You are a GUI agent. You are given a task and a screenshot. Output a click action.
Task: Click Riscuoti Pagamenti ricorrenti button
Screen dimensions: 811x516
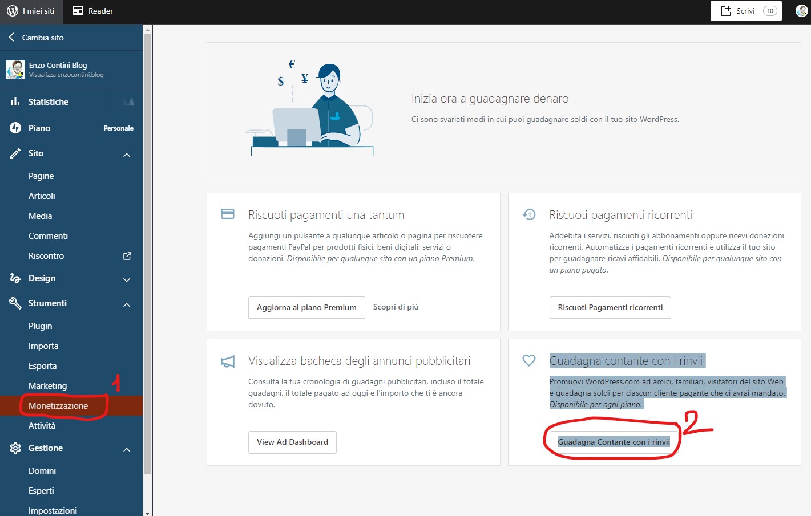pyautogui.click(x=610, y=307)
